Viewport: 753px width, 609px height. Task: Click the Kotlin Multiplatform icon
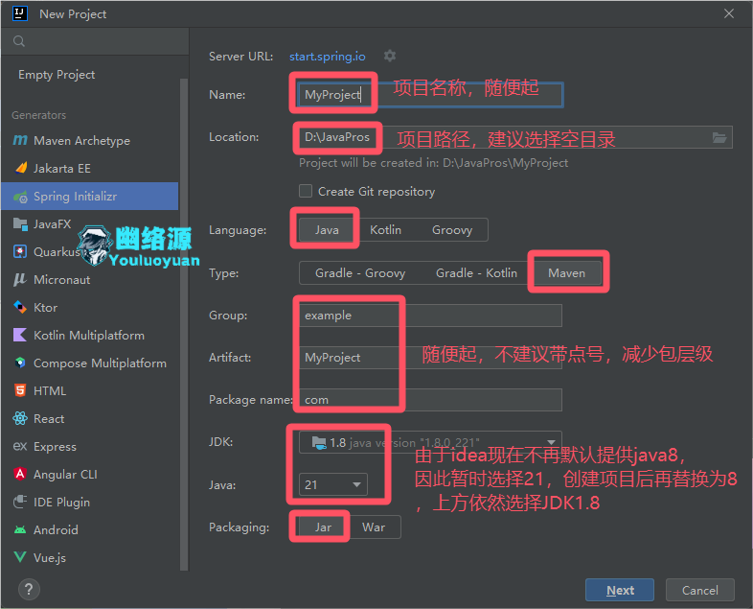(20, 335)
